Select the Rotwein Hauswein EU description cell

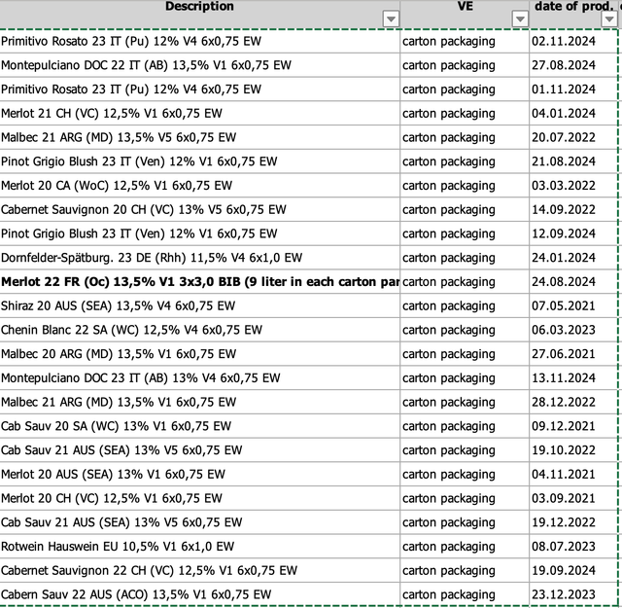pos(199,547)
